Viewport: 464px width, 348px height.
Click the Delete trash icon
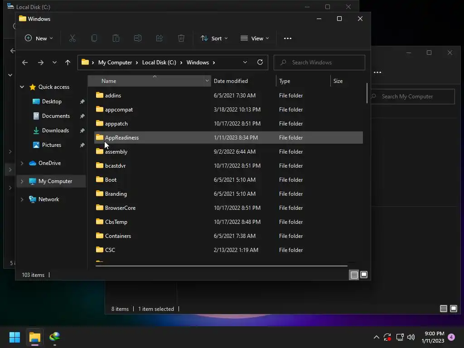(181, 38)
